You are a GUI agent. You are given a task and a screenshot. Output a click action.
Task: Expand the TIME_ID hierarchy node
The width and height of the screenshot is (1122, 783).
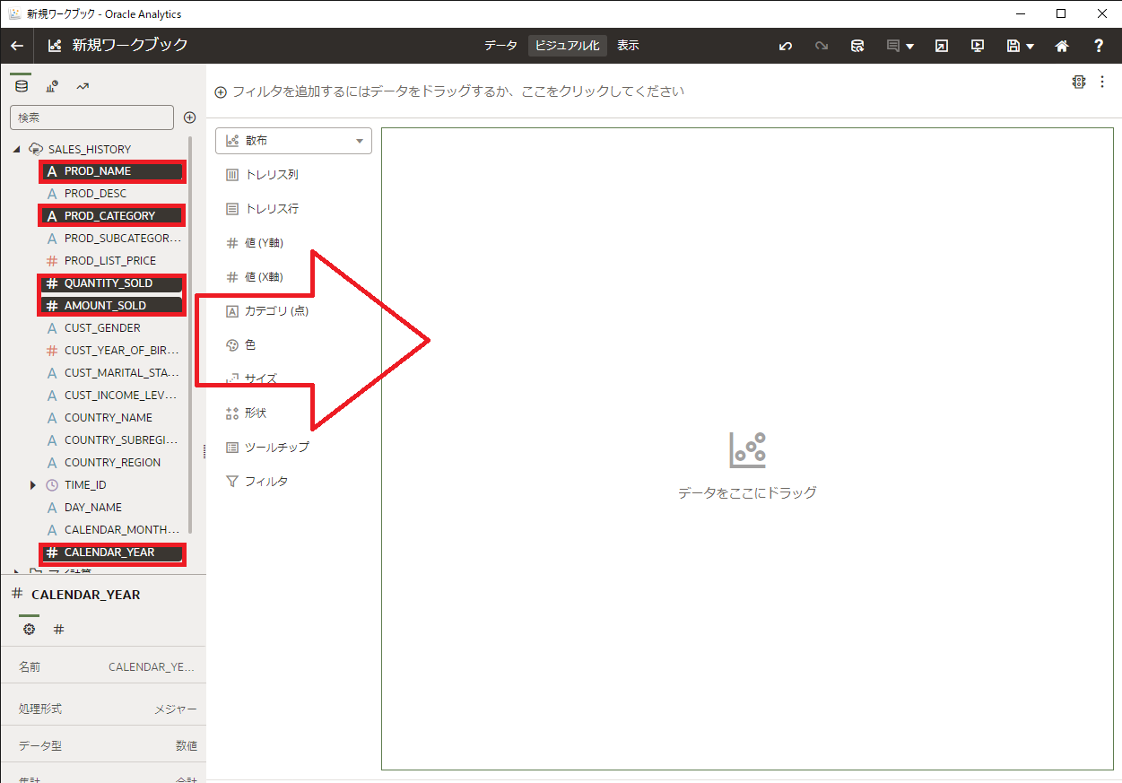click(x=33, y=485)
